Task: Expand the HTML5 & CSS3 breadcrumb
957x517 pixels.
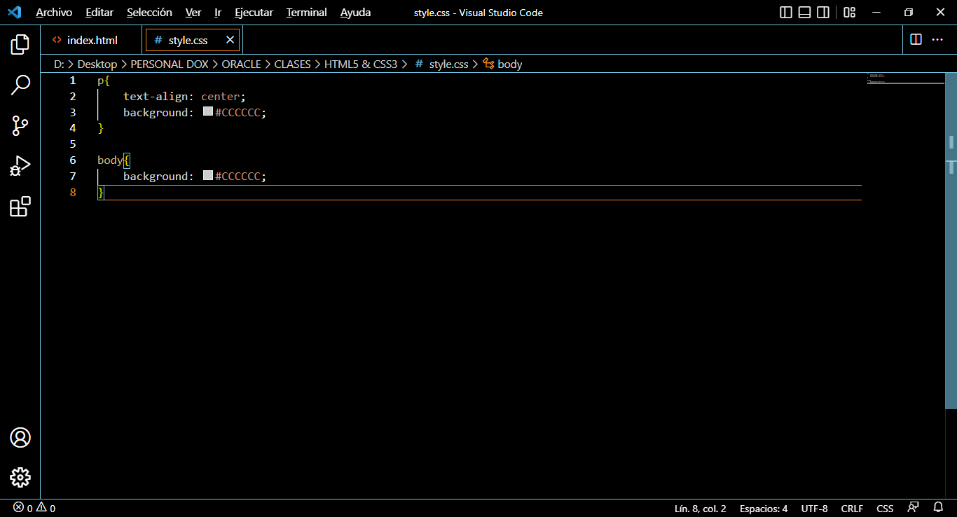Action: pyautogui.click(x=361, y=64)
